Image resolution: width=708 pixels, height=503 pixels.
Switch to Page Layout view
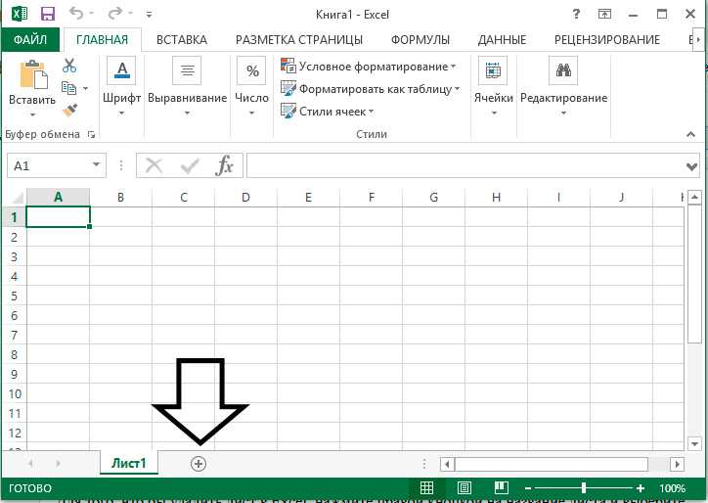pos(465,488)
